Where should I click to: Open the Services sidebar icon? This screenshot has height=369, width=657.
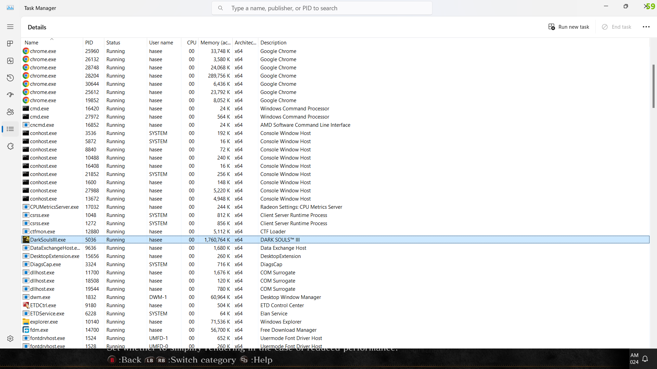[x=10, y=146]
